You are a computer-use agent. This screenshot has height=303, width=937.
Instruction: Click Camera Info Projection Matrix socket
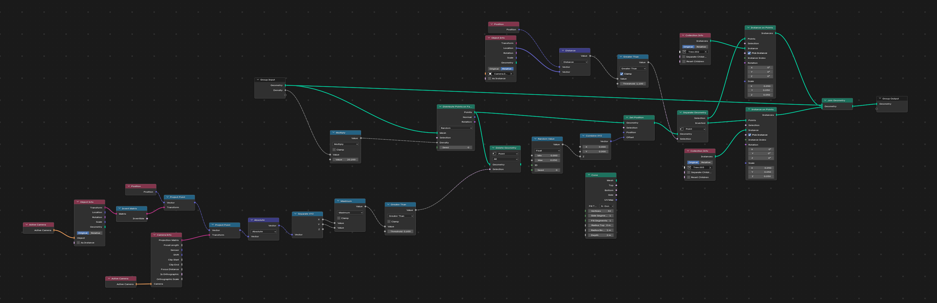point(182,240)
